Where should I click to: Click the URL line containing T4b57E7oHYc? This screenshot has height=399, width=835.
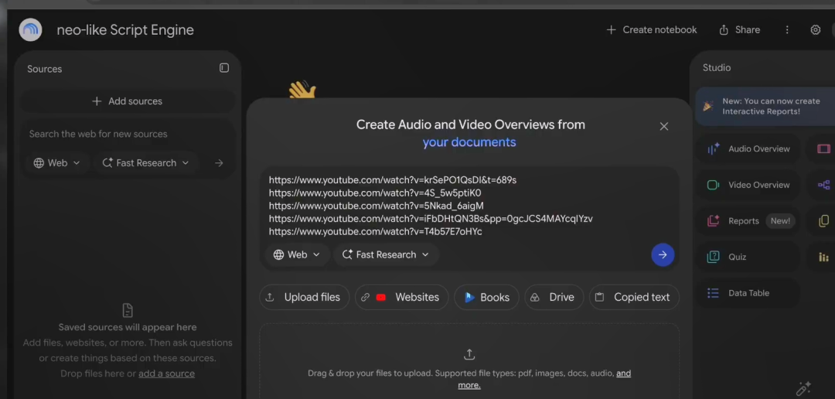pyautogui.click(x=376, y=231)
